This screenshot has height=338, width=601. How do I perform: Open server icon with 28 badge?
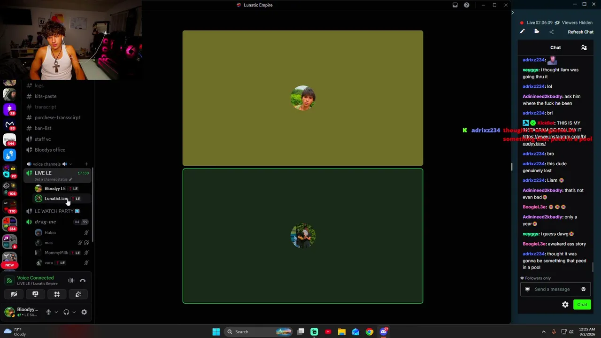click(x=9, y=109)
